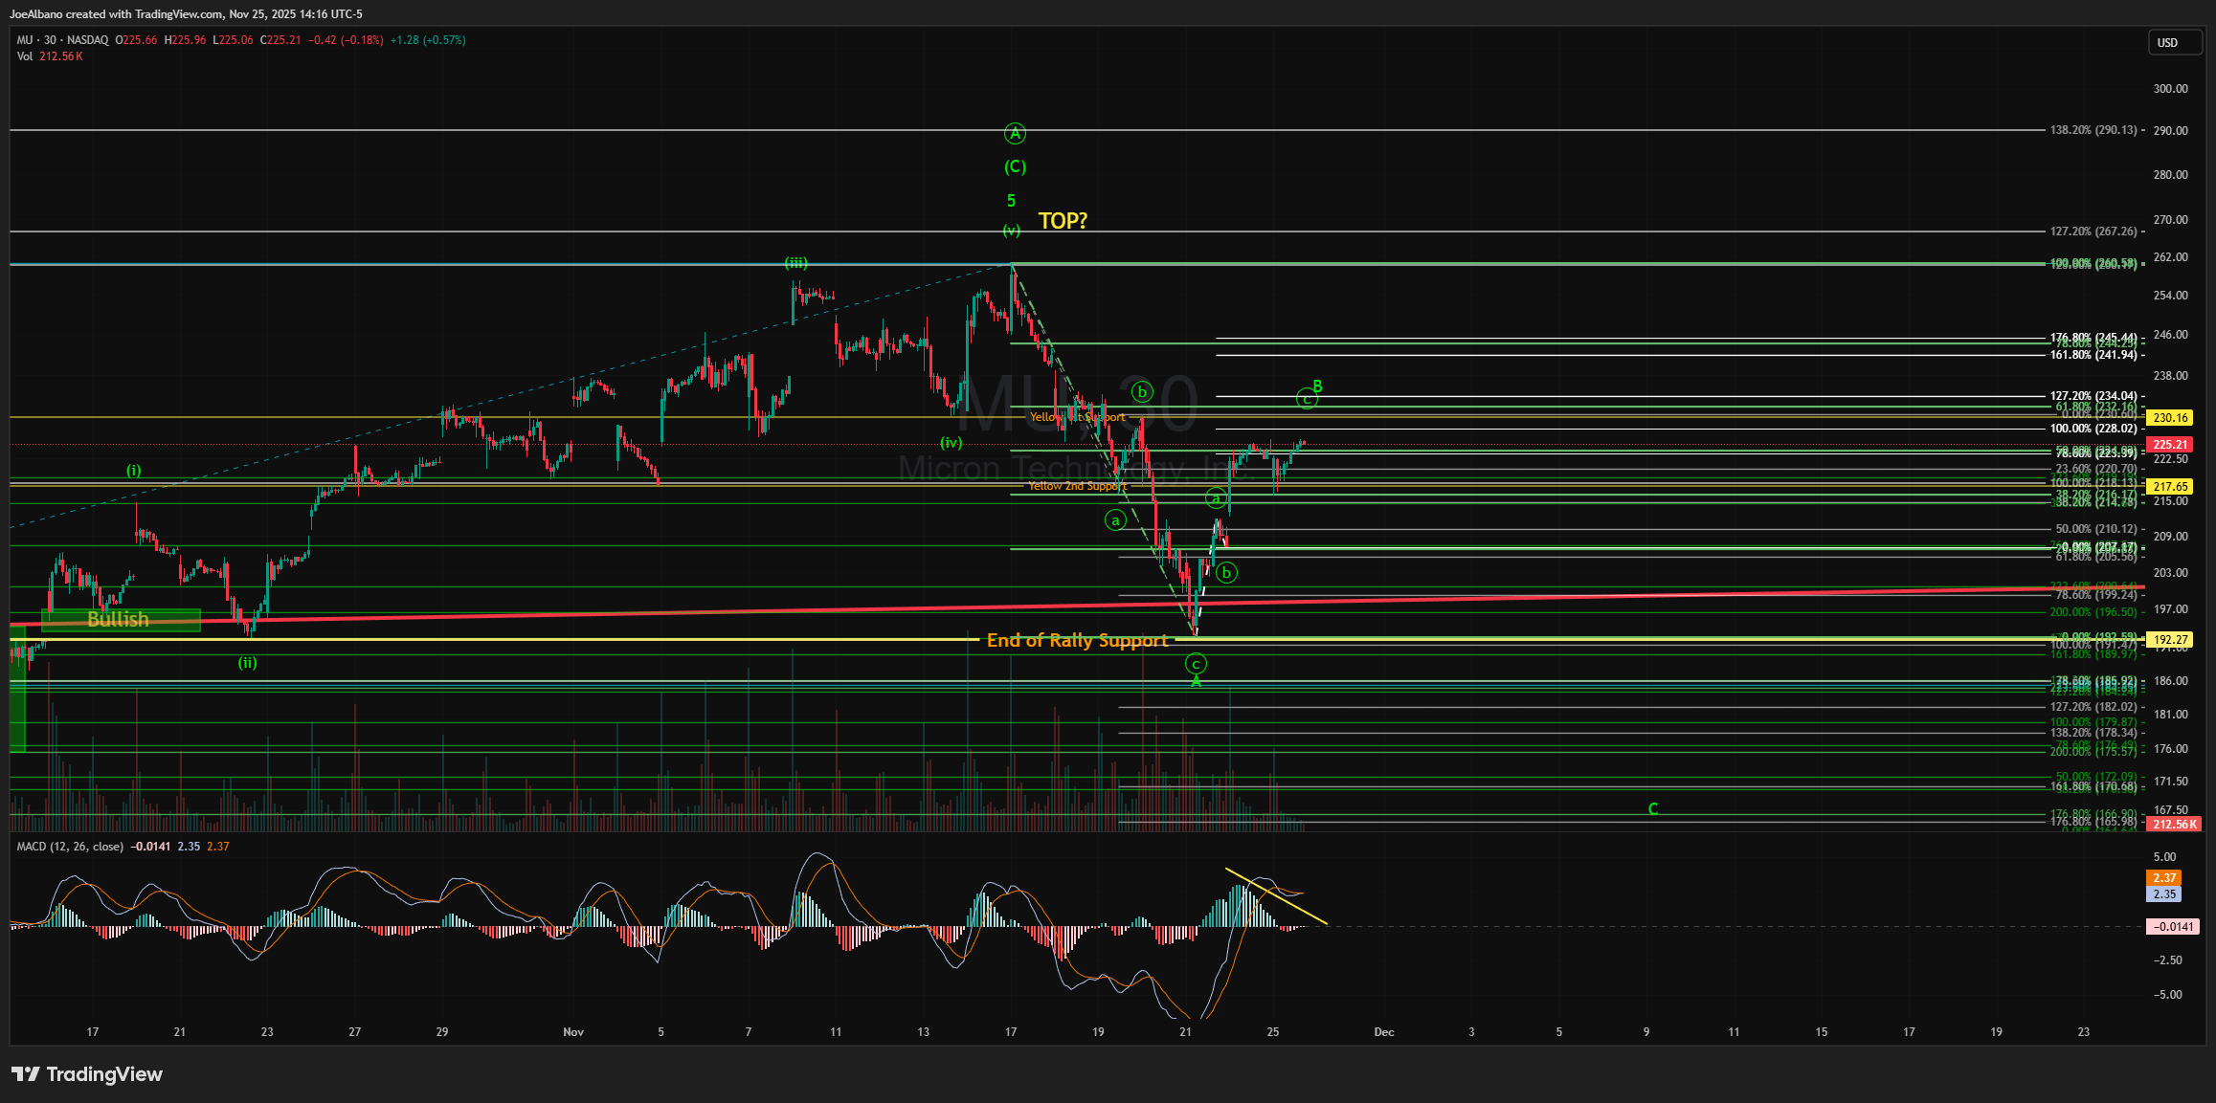The height and width of the screenshot is (1103, 2216).
Task: Click the MU 30 NASDAQ symbol legend
Action: (x=62, y=40)
